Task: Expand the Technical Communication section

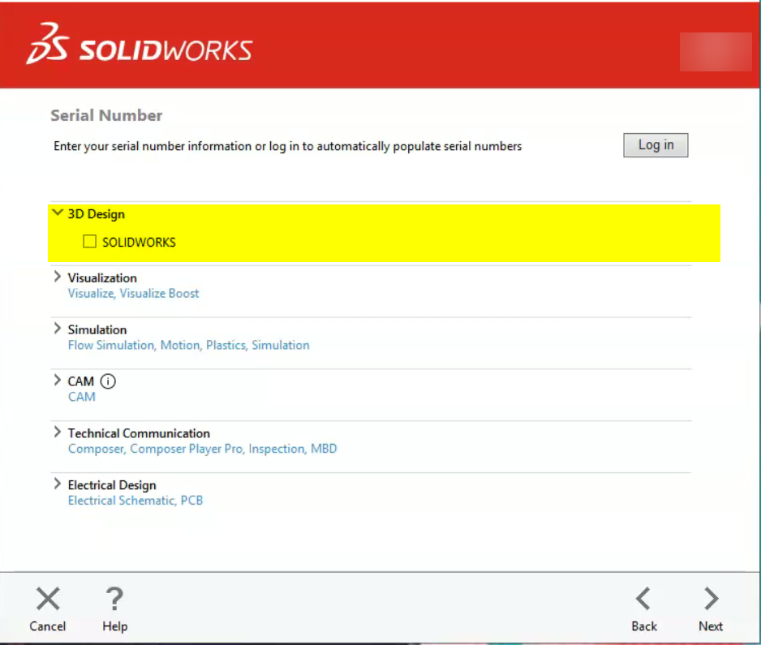Action: [x=58, y=432]
